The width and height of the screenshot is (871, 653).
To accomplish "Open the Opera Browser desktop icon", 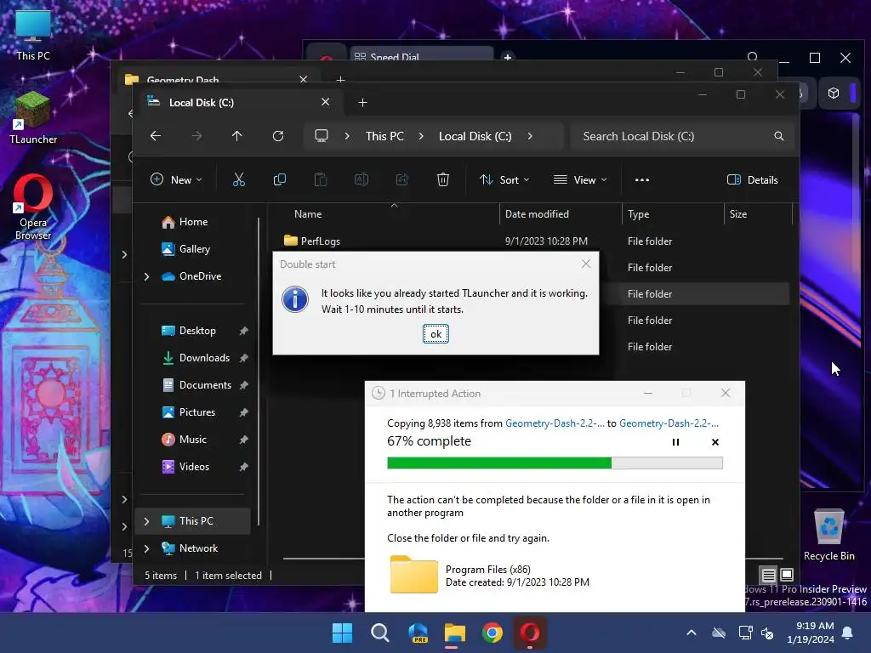I will pos(33,207).
